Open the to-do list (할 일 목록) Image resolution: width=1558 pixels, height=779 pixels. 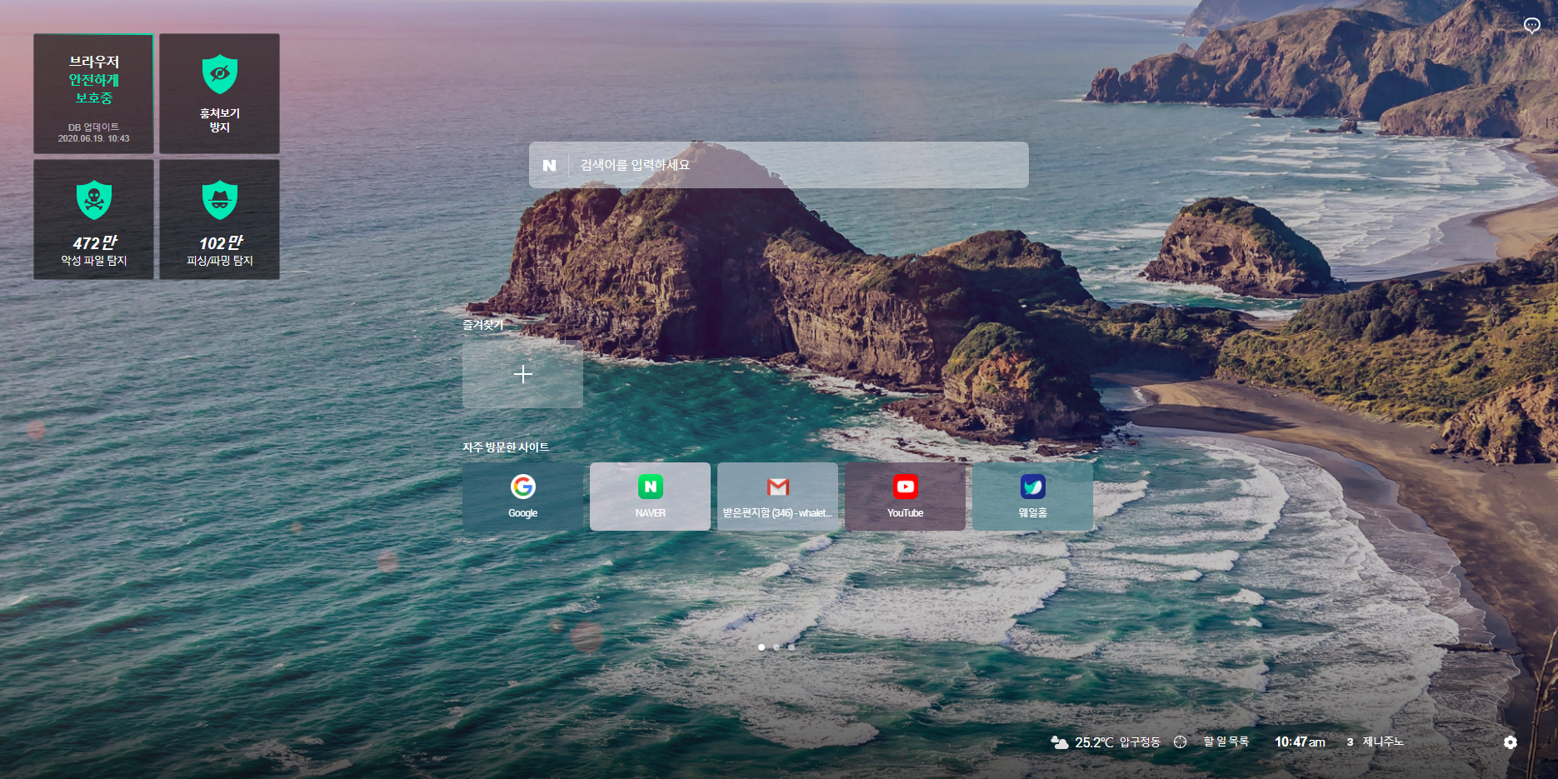[x=1226, y=742]
